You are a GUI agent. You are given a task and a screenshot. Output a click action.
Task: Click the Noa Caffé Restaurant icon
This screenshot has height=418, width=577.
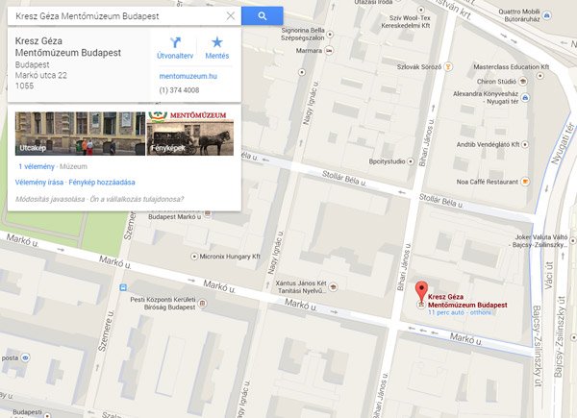pos(526,182)
